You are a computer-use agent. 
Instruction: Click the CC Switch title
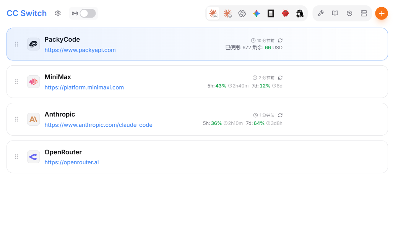click(x=26, y=13)
